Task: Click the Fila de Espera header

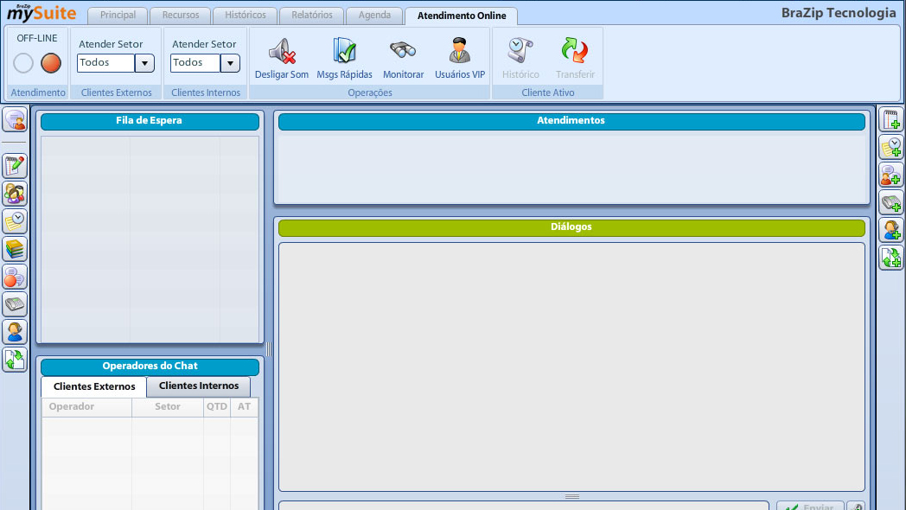Action: [x=150, y=121]
